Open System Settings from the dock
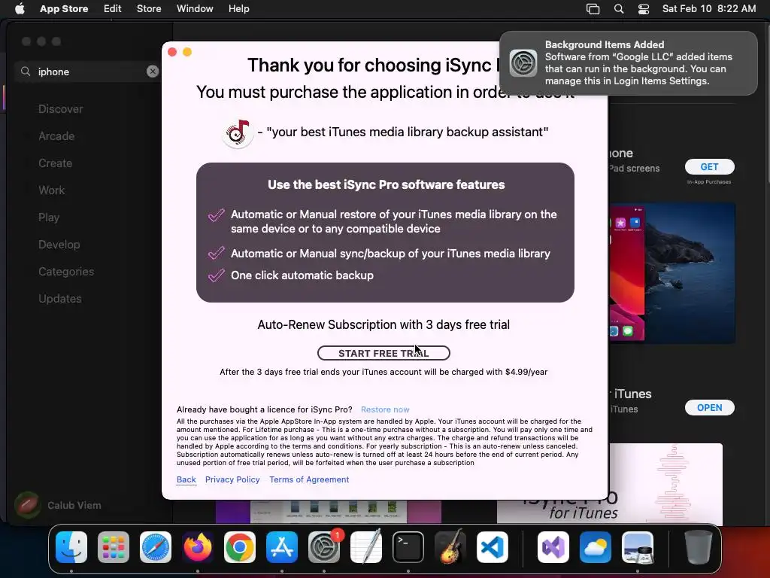The image size is (770, 578). (x=324, y=547)
